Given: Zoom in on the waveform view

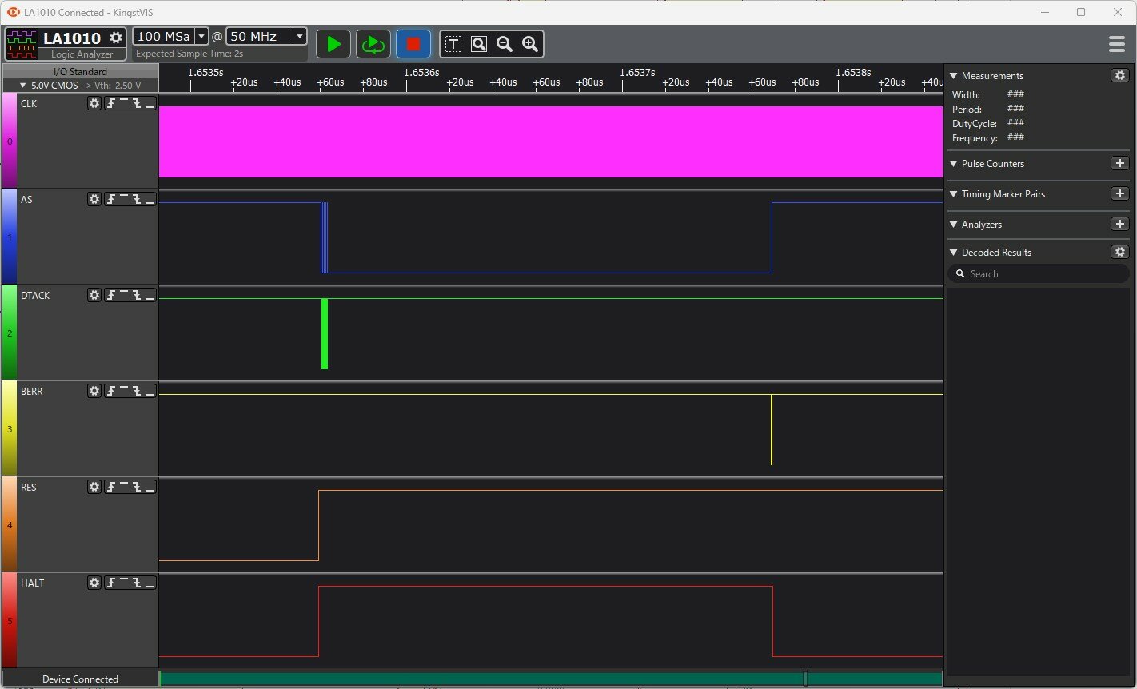Looking at the screenshot, I should 530,44.
